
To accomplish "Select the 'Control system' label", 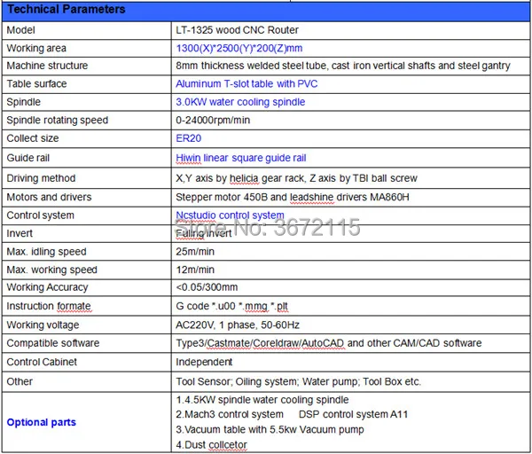I will click(41, 215).
